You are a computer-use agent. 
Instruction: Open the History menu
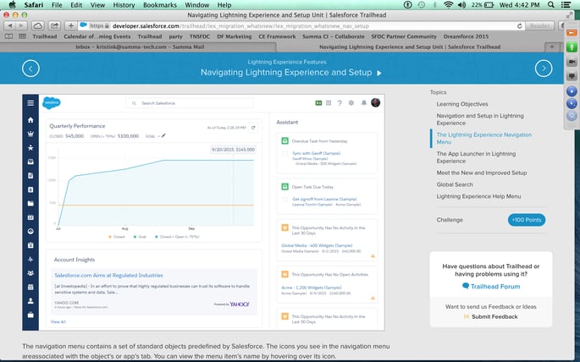point(124,5)
